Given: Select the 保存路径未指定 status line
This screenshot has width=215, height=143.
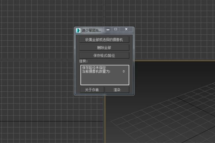Looking at the screenshot, I should [94, 67].
